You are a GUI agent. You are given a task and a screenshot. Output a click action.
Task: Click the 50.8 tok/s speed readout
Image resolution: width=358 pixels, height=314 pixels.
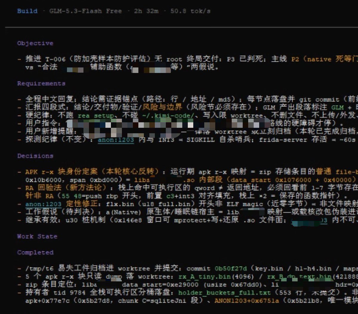190,11
